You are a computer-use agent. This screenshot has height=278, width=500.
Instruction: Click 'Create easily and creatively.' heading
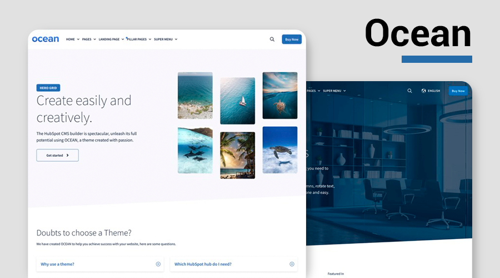point(84,109)
